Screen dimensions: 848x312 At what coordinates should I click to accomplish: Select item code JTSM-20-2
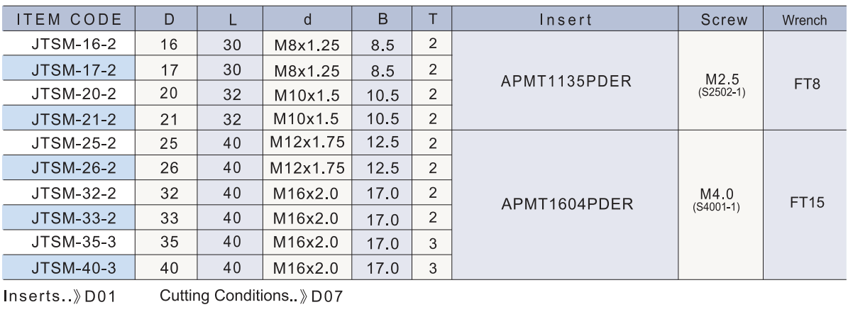coord(70,94)
